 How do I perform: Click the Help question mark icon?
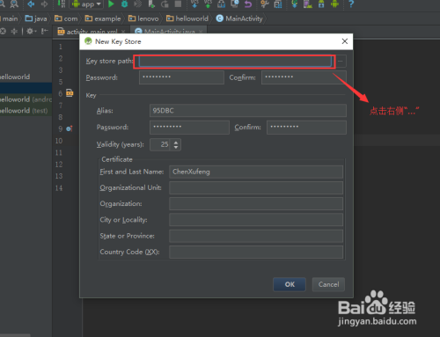tap(351, 4)
